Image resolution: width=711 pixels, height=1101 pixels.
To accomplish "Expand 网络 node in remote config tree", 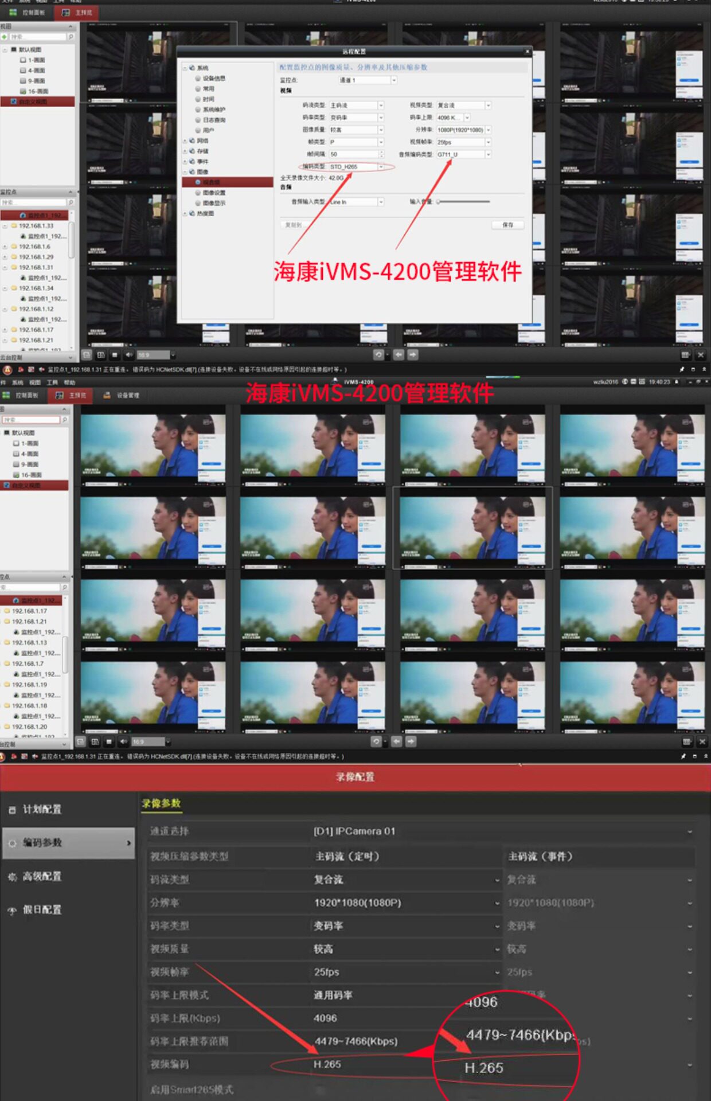I will (x=185, y=140).
